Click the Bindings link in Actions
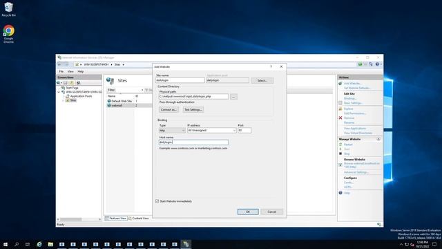 point(350,98)
